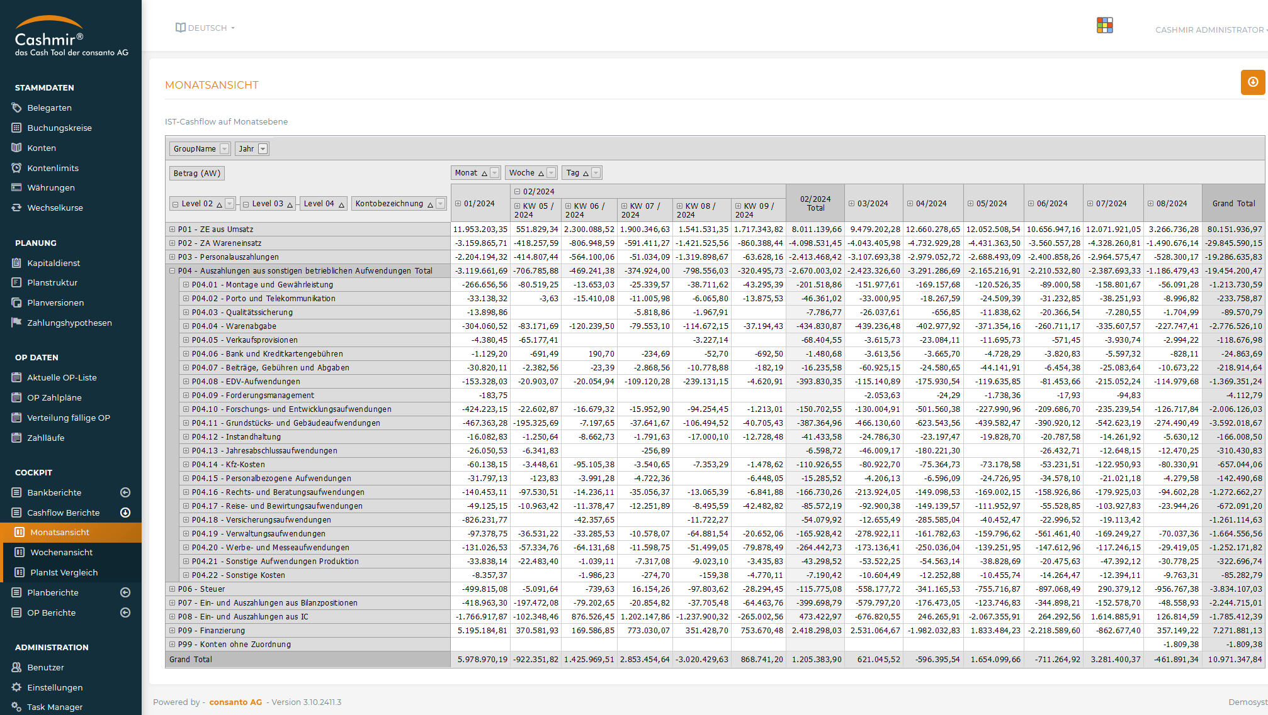Expand Planberichte submenu arrow
Screen dimensions: 1268x715
(x=125, y=592)
